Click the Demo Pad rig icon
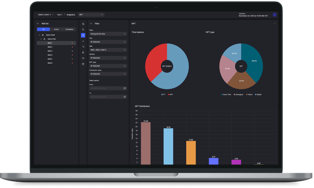The width and height of the screenshot is (314, 188). (x=44, y=39)
